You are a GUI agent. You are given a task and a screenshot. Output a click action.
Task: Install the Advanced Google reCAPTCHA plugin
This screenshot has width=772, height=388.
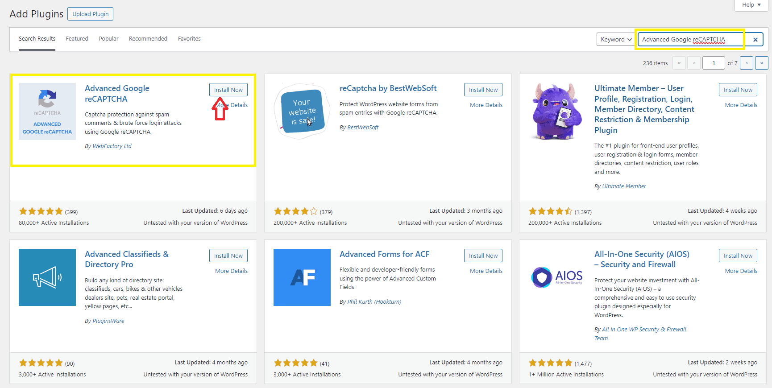tap(228, 90)
